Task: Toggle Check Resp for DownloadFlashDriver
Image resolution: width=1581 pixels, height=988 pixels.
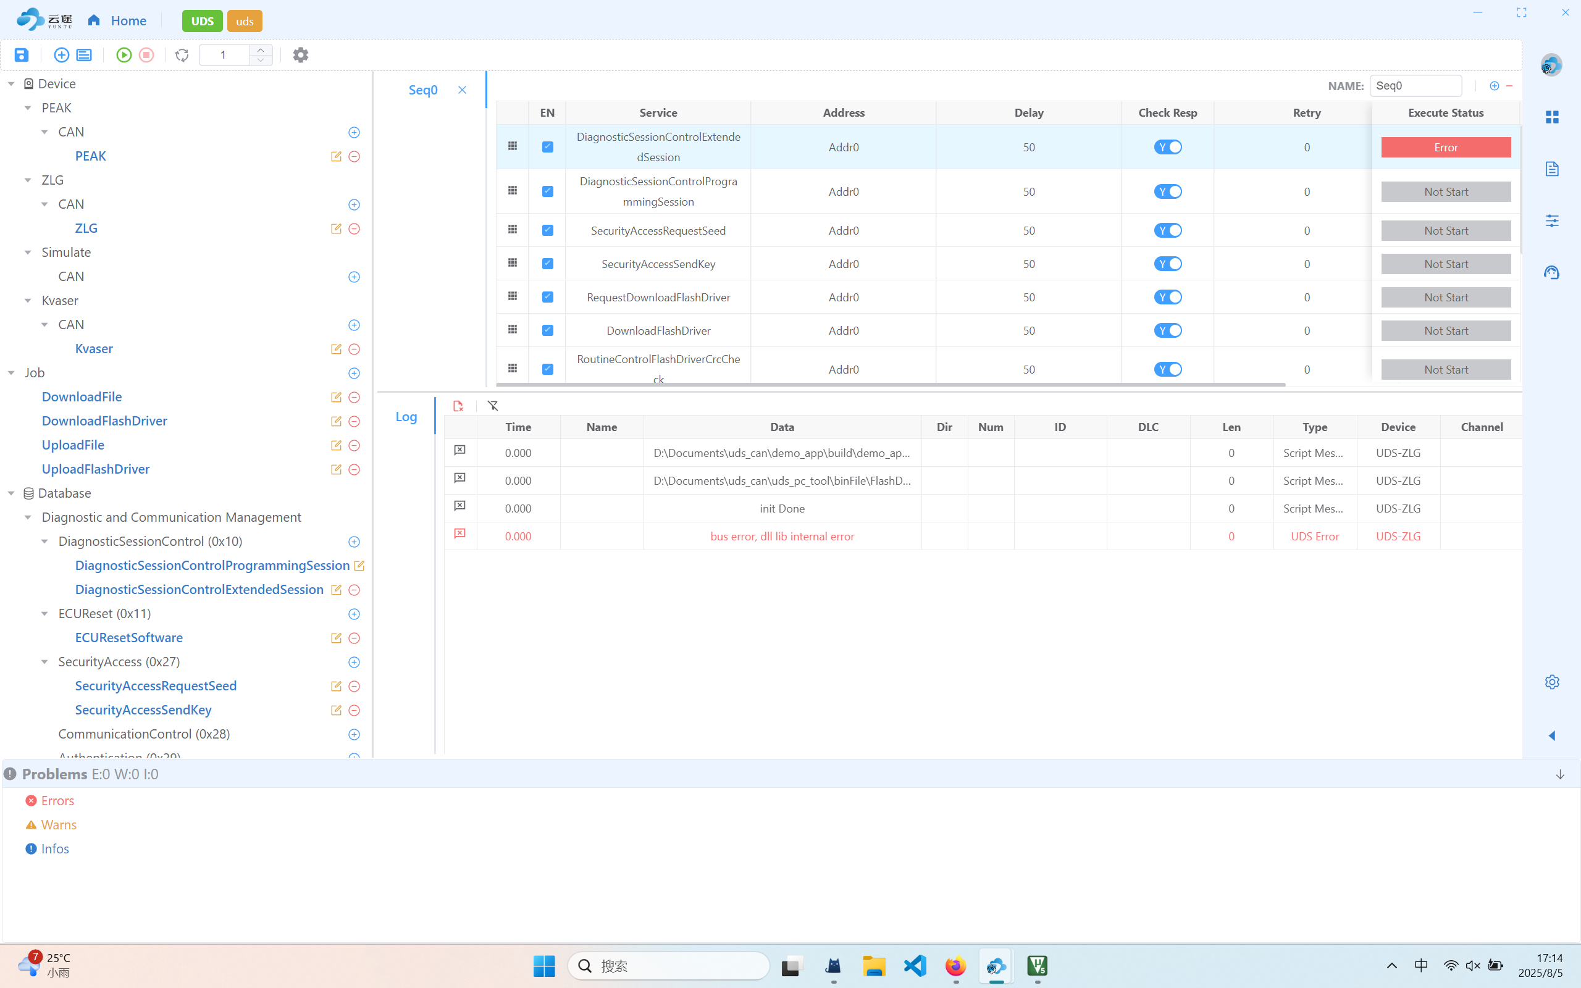Action: click(x=1167, y=330)
